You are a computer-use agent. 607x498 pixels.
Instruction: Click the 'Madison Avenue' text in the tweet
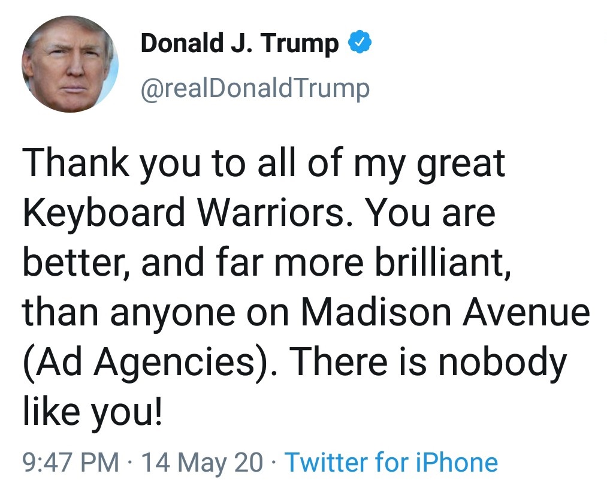tap(445, 312)
